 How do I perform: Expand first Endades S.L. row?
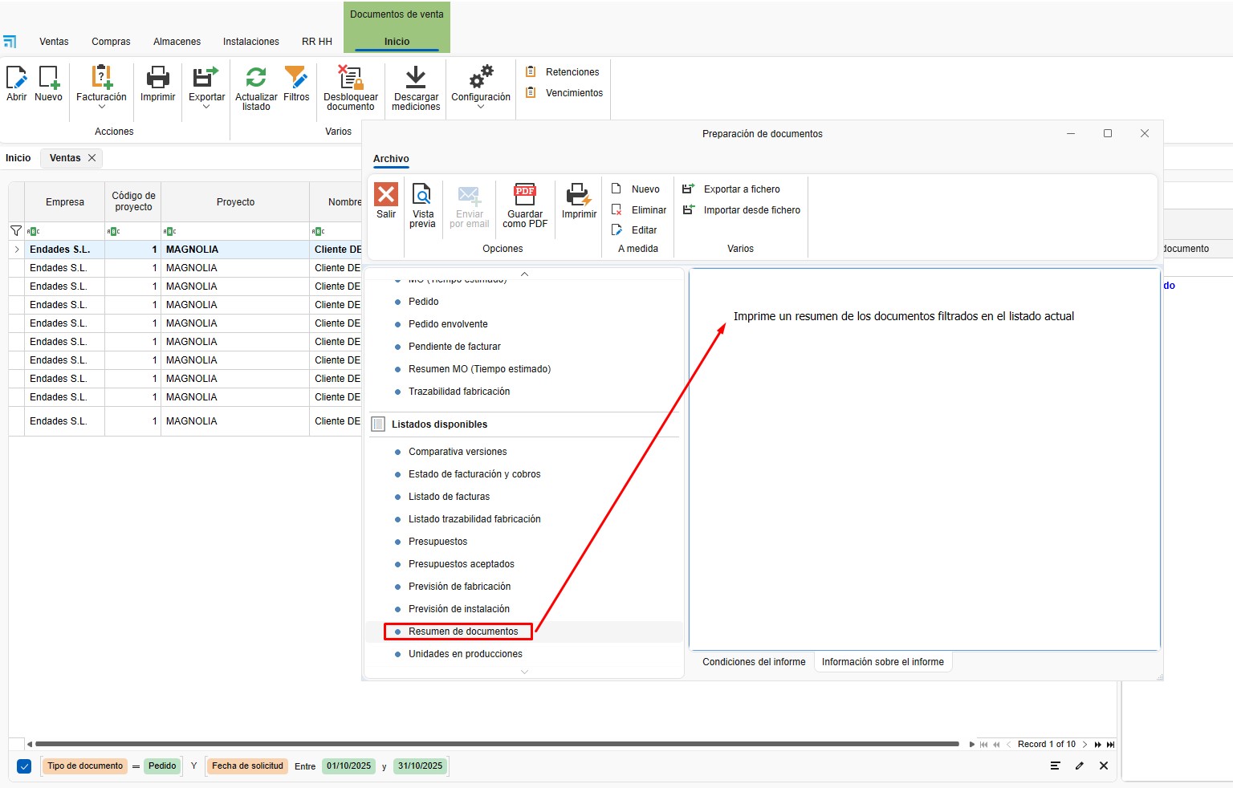17,250
